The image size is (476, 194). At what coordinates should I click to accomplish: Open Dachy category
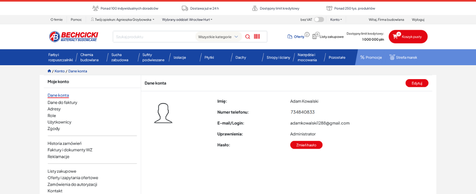241,57
